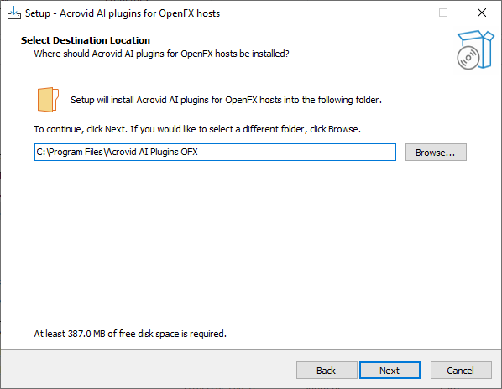Image resolution: width=502 pixels, height=389 pixels.
Task: Click the orange folder icon
Action: tap(48, 100)
